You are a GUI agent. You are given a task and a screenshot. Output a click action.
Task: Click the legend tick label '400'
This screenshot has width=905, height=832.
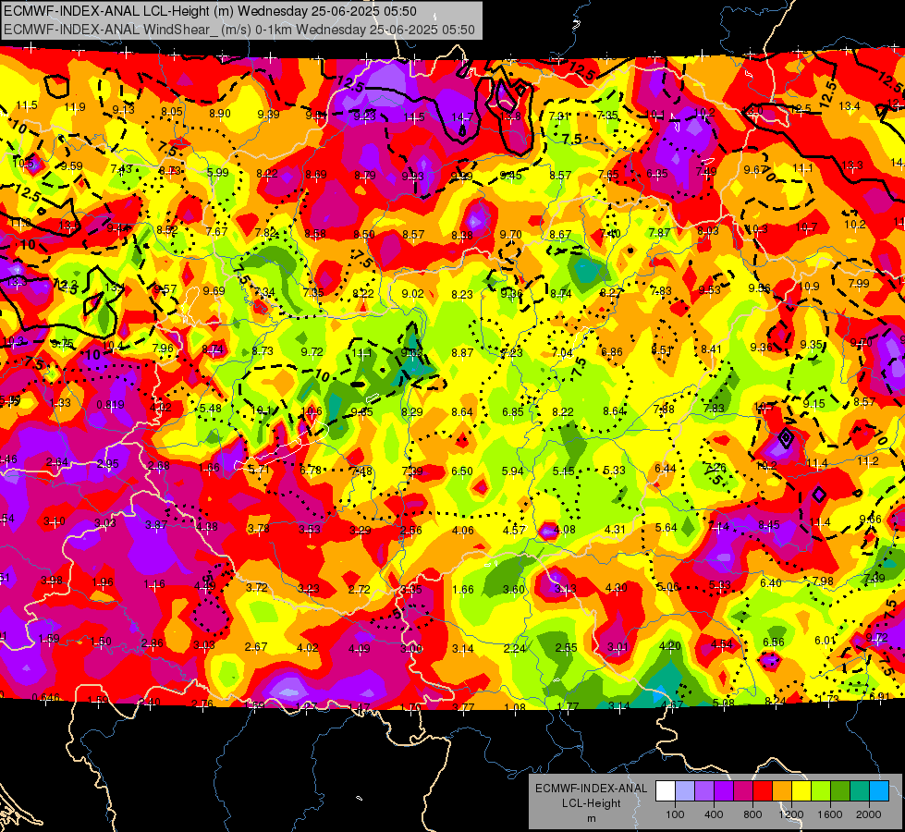pos(714,814)
